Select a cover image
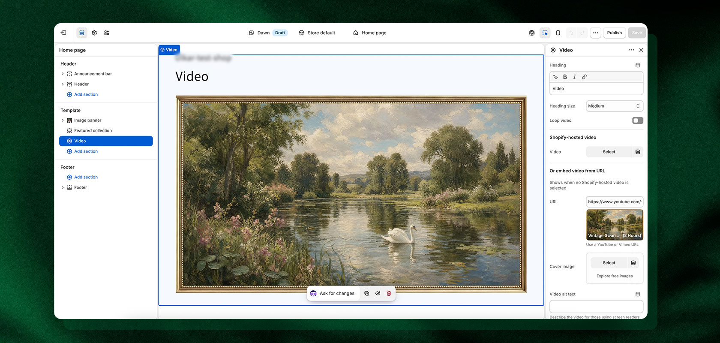This screenshot has height=343, width=720. click(609, 263)
